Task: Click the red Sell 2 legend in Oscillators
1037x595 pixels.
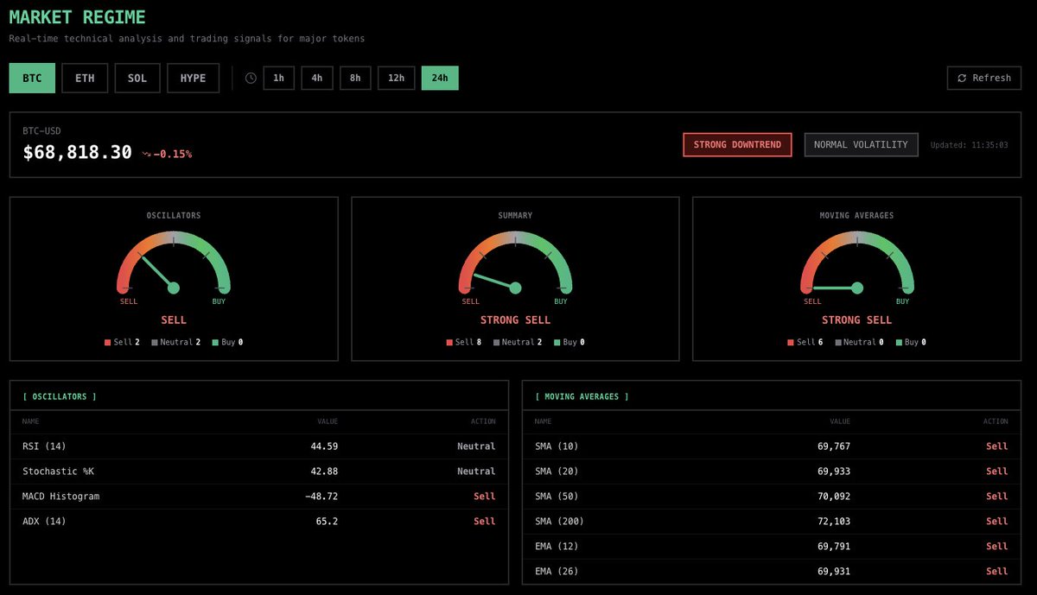Action: [122, 342]
